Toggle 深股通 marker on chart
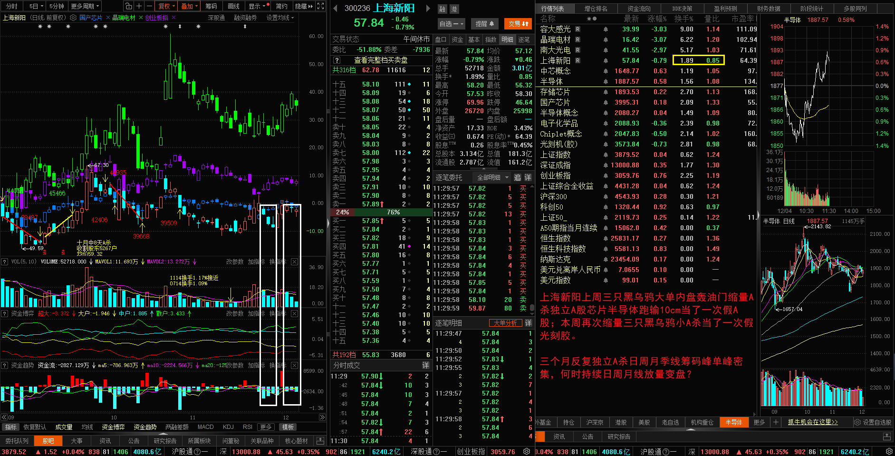This screenshot has width=895, height=456. point(216,18)
